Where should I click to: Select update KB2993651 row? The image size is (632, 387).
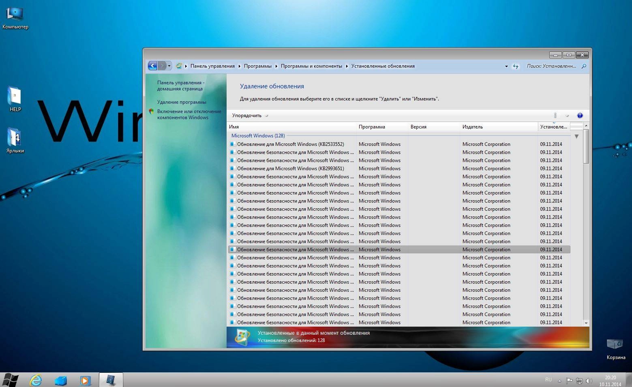[x=399, y=169]
